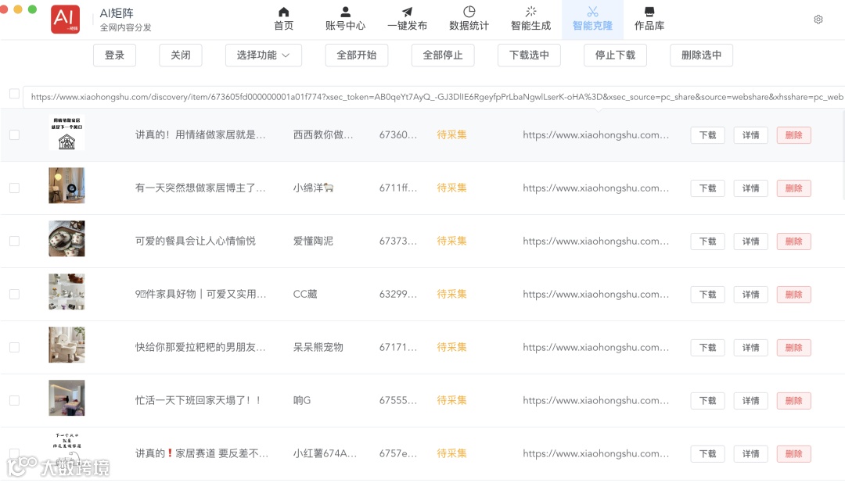
Task: Check the 可爱的餐具 row checkbox
Action: pyautogui.click(x=15, y=241)
